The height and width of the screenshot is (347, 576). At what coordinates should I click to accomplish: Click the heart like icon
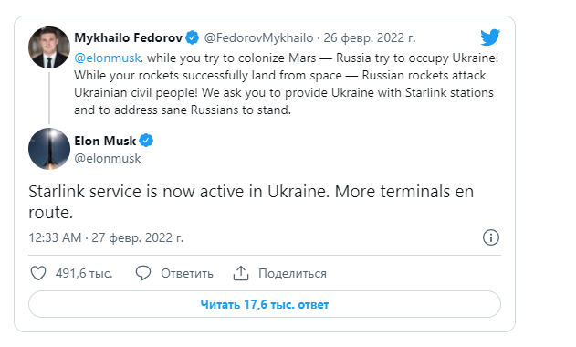click(x=38, y=273)
